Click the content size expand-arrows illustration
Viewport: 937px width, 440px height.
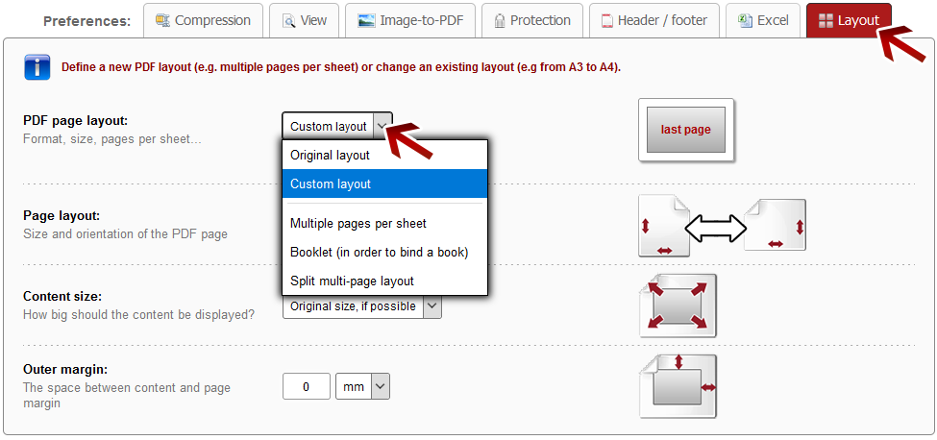(x=678, y=306)
